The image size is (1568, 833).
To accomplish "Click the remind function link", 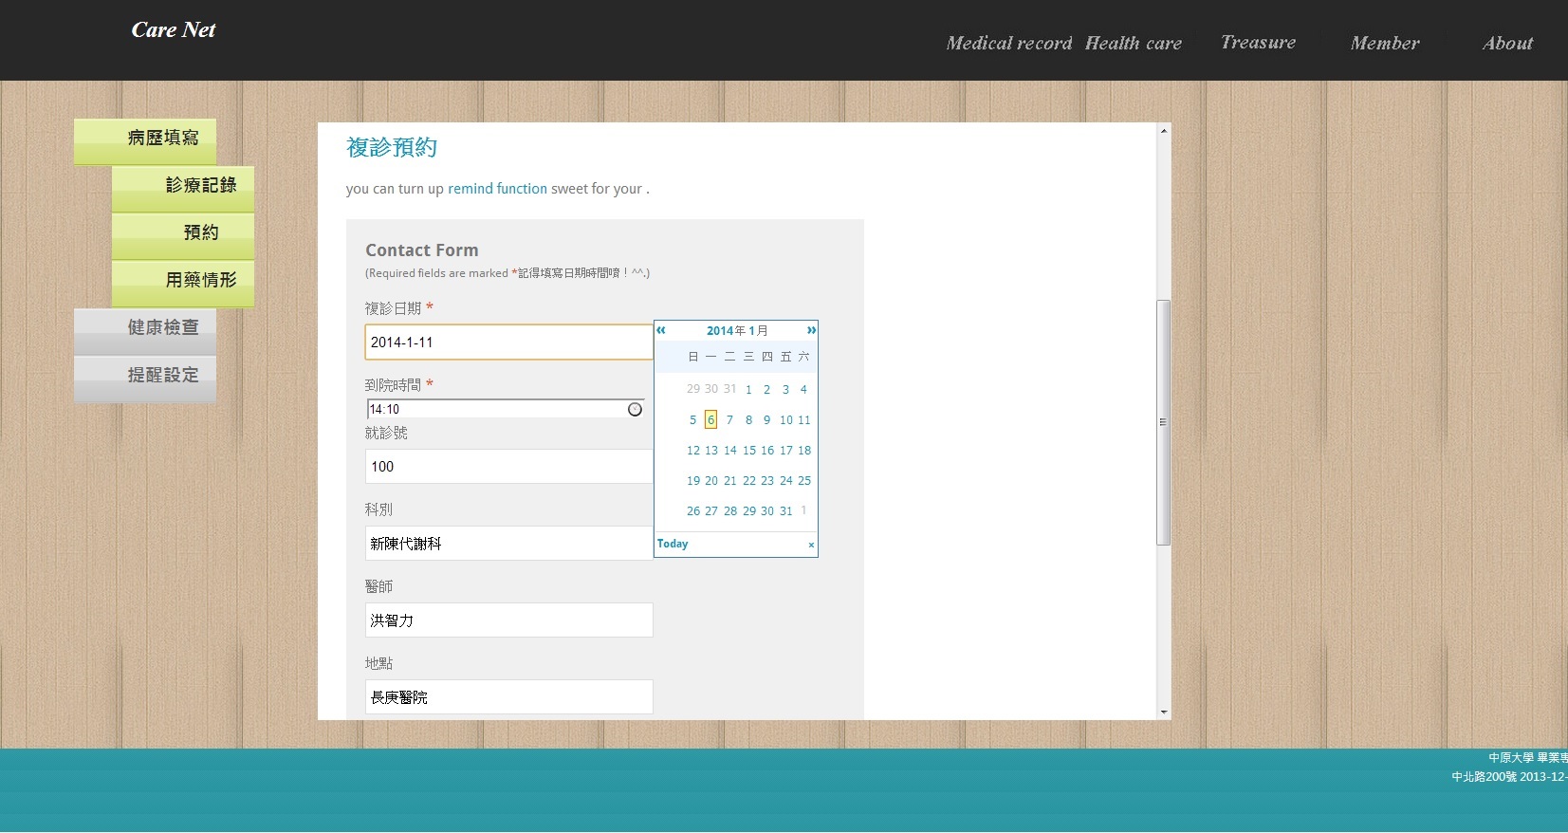I will pos(497,189).
